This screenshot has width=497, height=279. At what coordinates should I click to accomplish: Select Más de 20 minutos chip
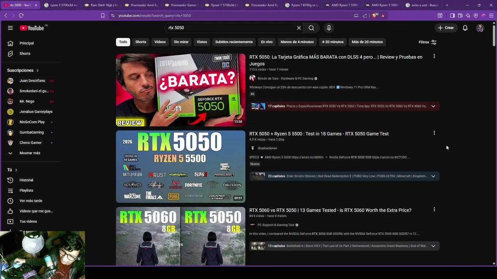pyautogui.click(x=367, y=42)
